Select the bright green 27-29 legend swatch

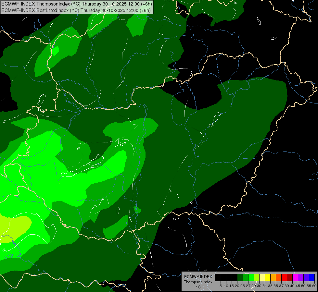(251, 277)
